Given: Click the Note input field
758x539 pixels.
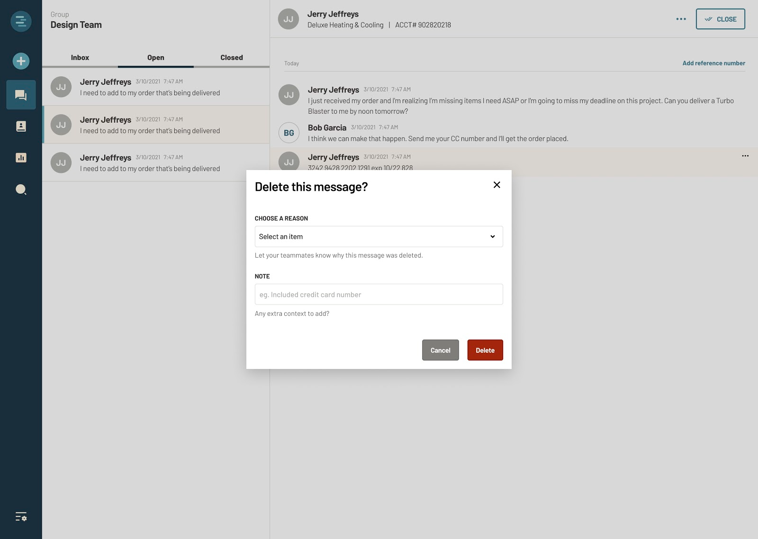Looking at the screenshot, I should point(379,294).
